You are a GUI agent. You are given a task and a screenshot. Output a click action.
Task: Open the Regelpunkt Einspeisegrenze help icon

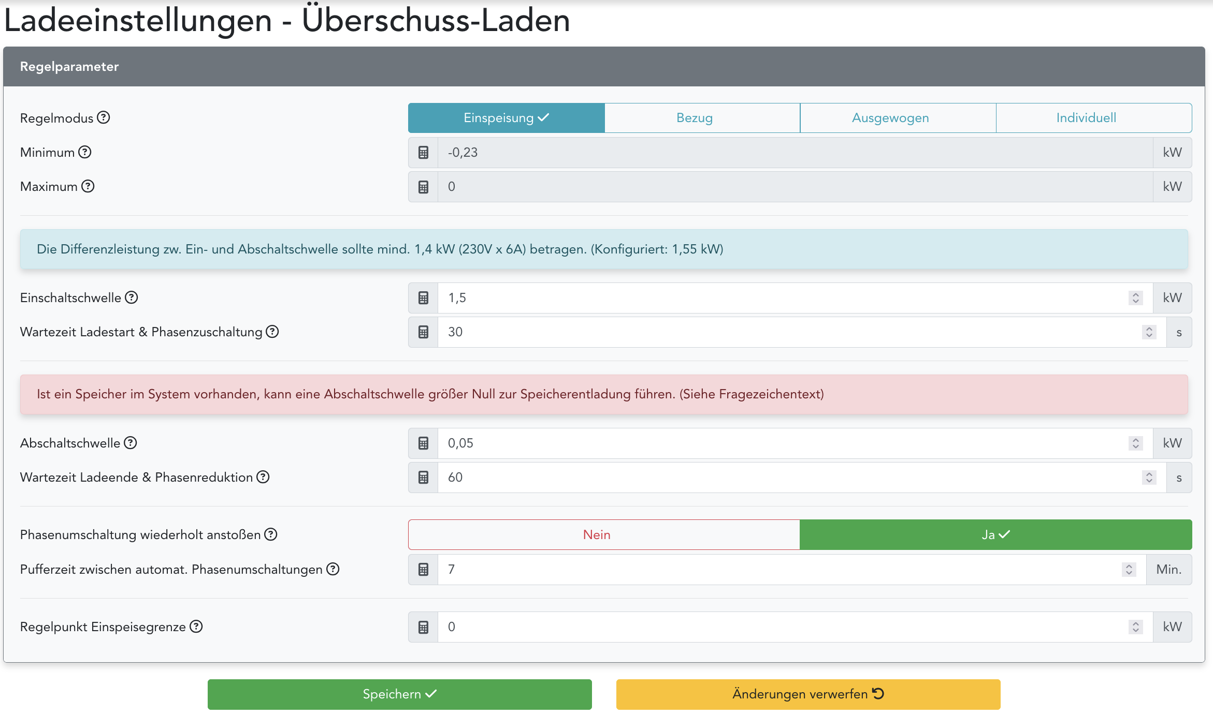coord(196,626)
